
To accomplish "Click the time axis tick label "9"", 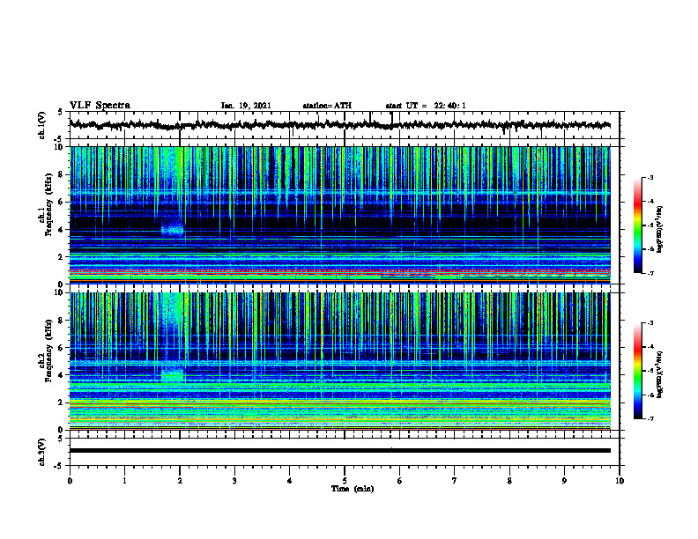I will tap(564, 481).
